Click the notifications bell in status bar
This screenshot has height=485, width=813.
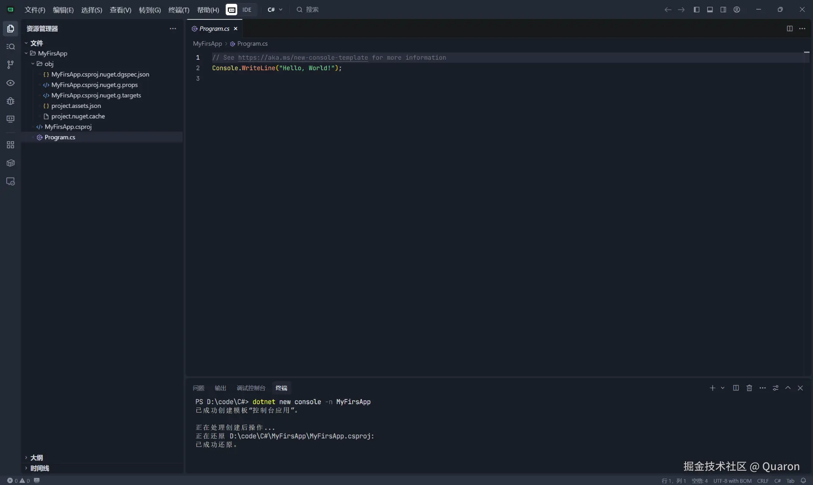click(803, 481)
